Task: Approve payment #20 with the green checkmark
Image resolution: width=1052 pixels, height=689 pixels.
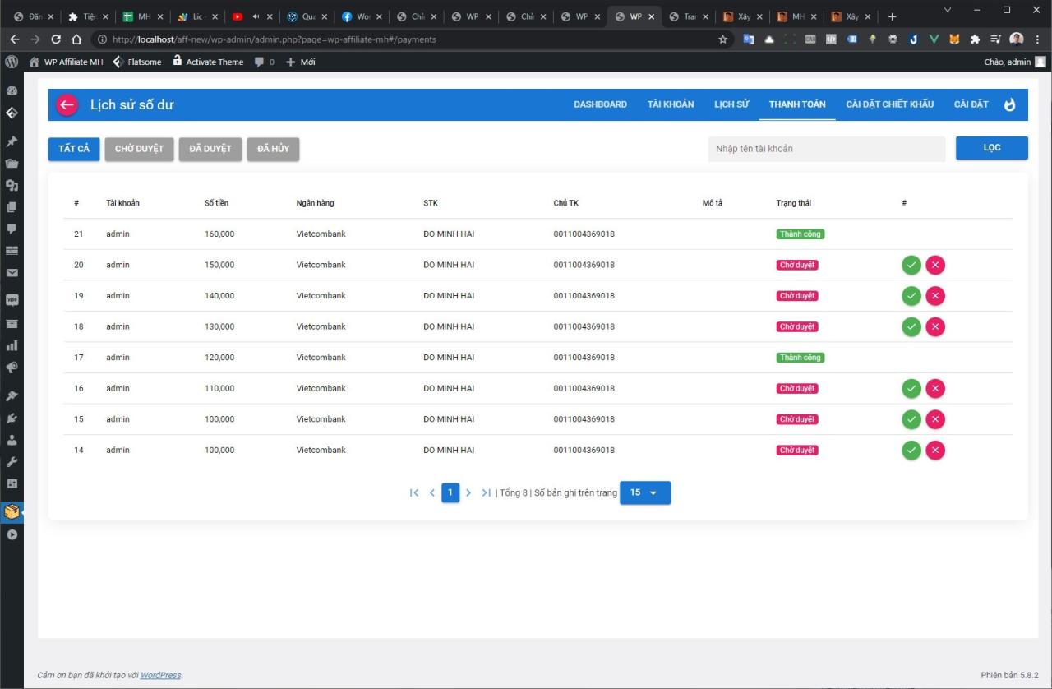Action: 911,265
